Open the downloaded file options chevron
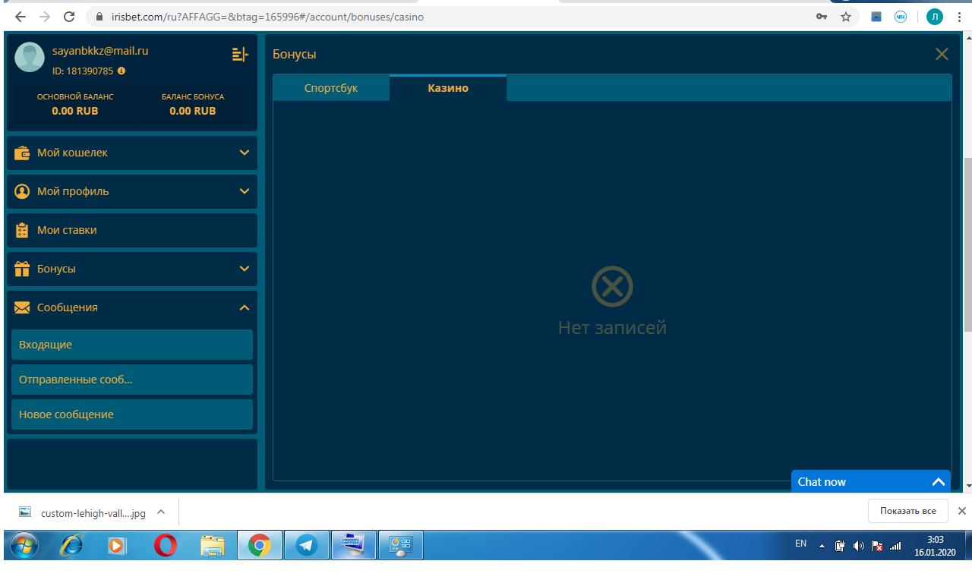 click(x=161, y=512)
